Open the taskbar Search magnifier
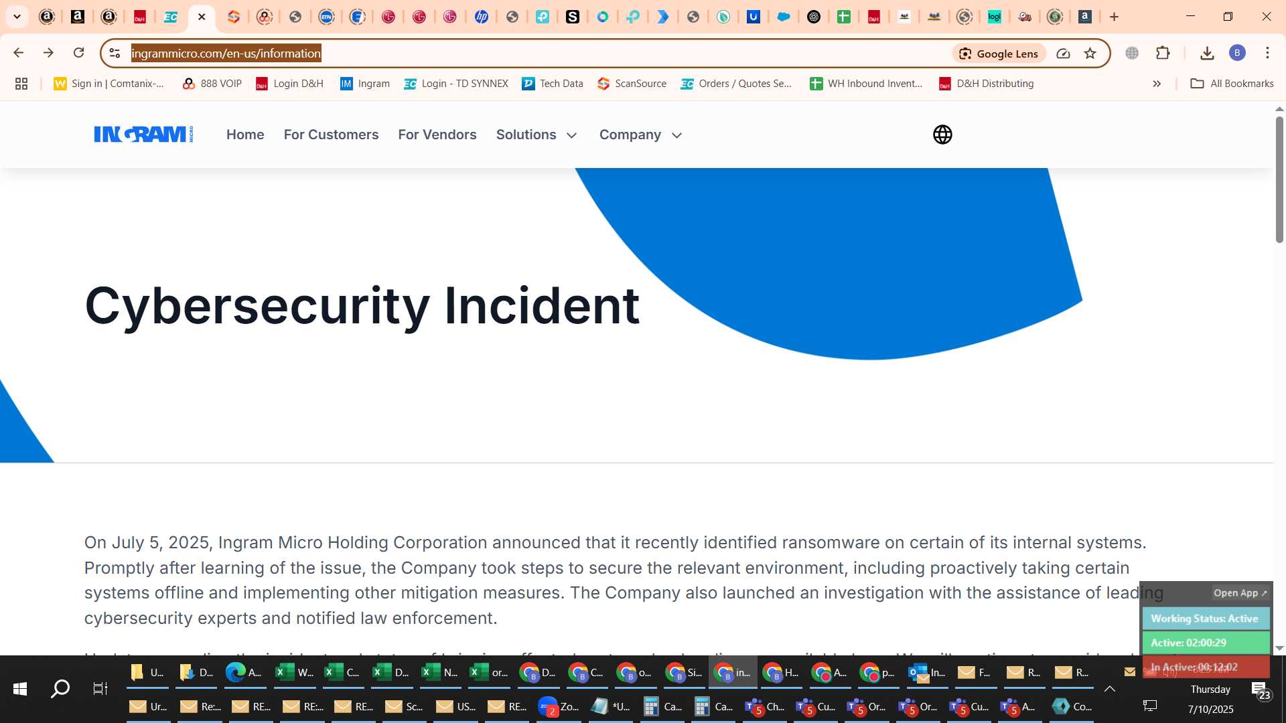The image size is (1286, 723). [60, 689]
